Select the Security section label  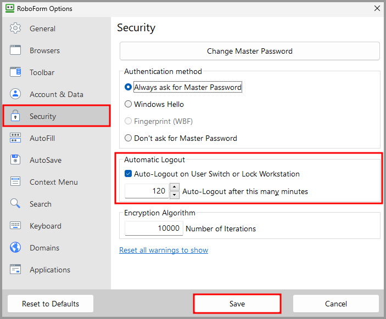pos(43,116)
